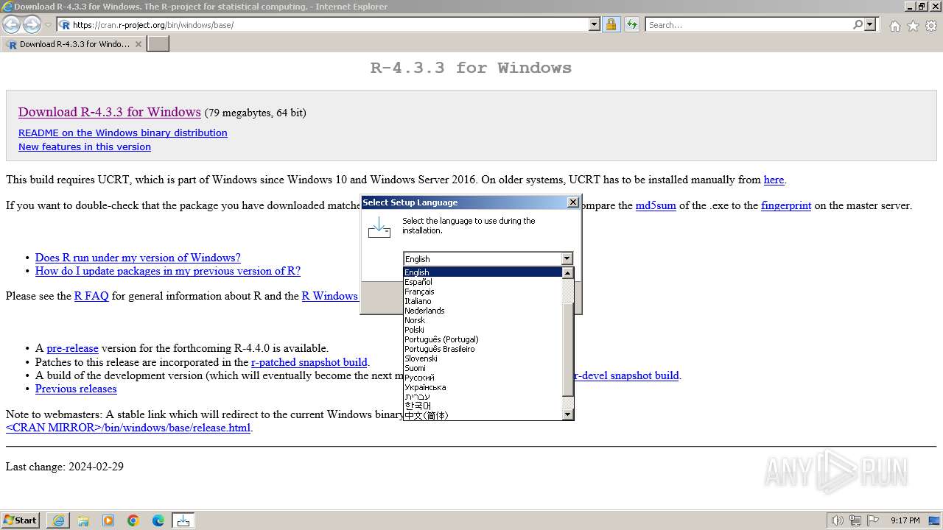Open the Home icon in browser toolbar
Viewport: 943px width, 530px height.
click(894, 26)
